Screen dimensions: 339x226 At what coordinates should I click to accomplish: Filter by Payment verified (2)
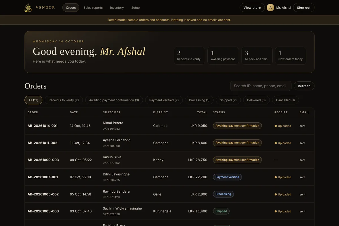coord(164,100)
